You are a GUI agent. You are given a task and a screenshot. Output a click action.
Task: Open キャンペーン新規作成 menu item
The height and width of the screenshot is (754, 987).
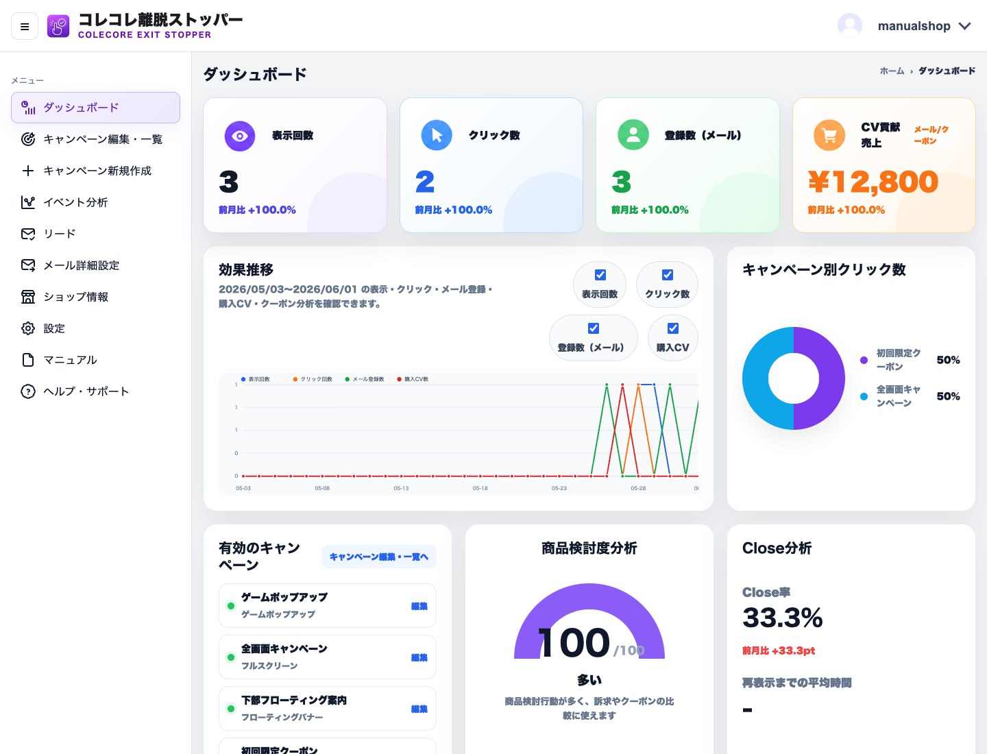click(95, 171)
